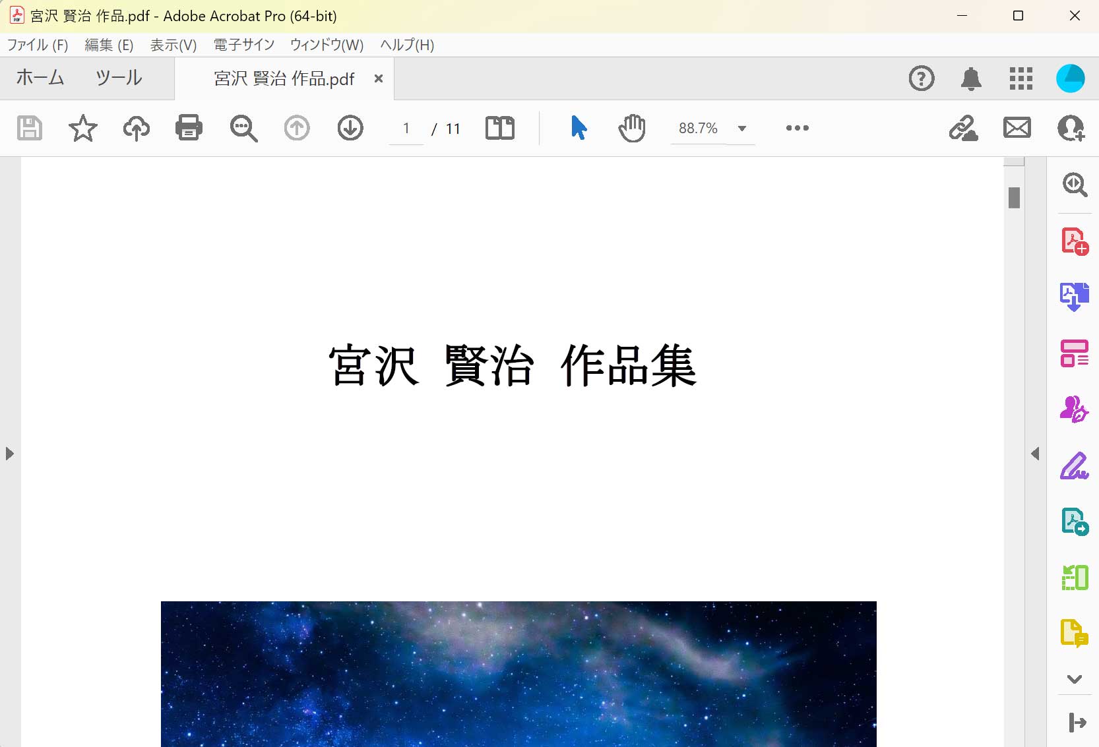Screen dimensions: 1099x747
Task: Collapse the right tools pane arrow
Action: (1035, 454)
